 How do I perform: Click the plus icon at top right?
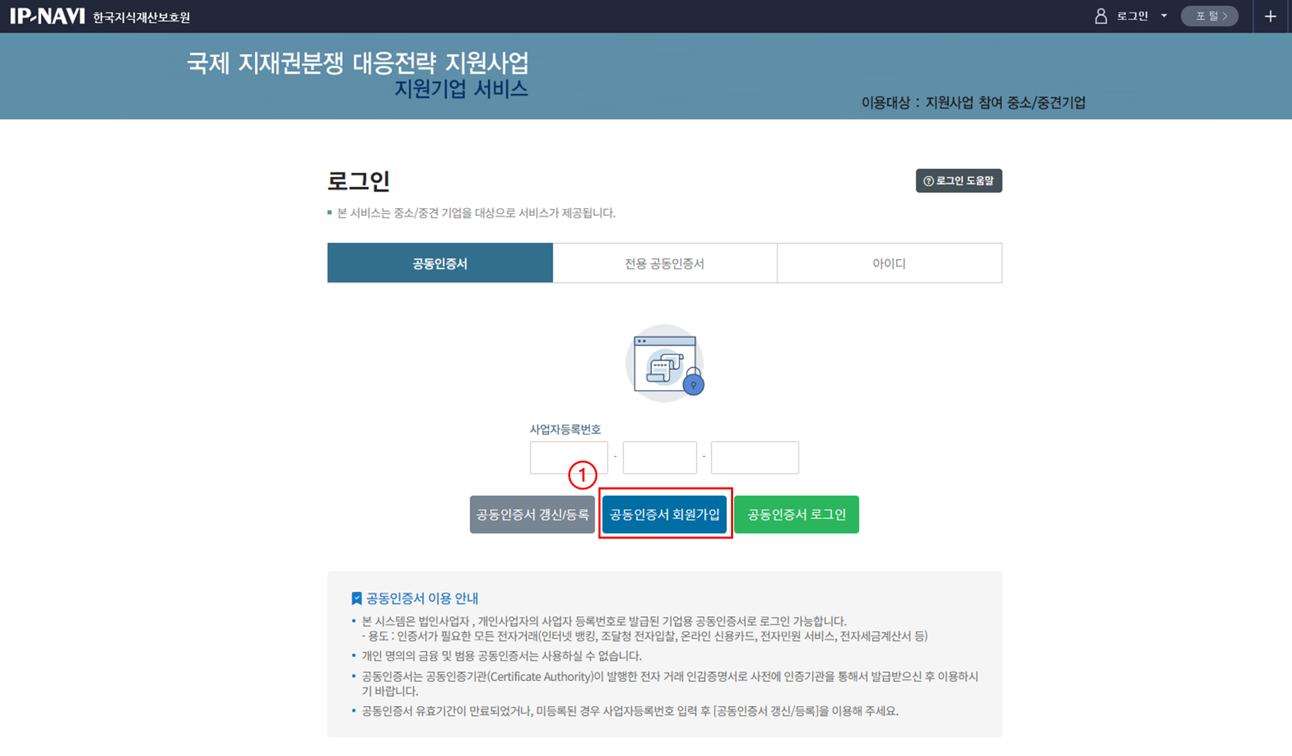click(x=1270, y=16)
